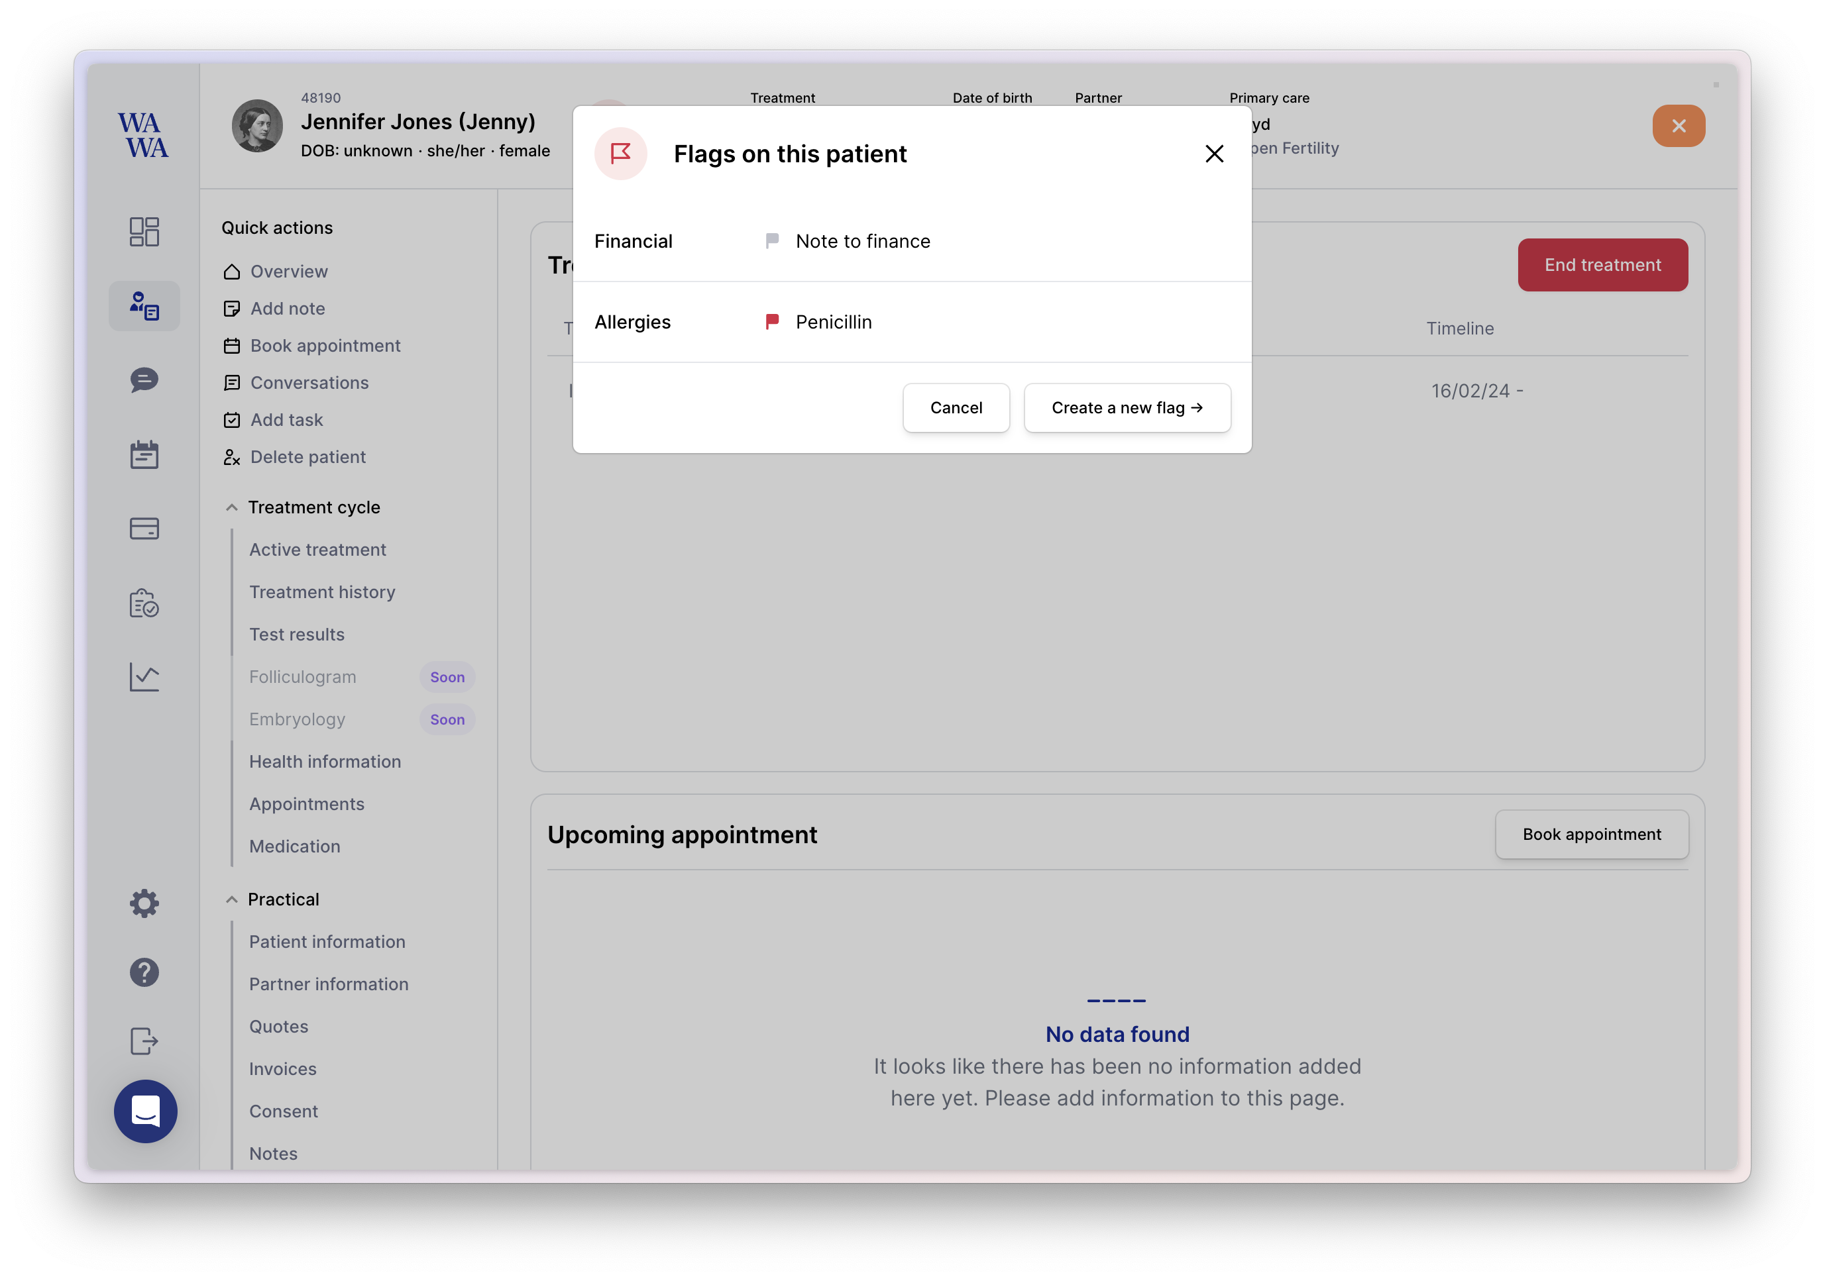Open the clipboard tasks sidebar icon
1825x1281 pixels.
pyautogui.click(x=144, y=603)
